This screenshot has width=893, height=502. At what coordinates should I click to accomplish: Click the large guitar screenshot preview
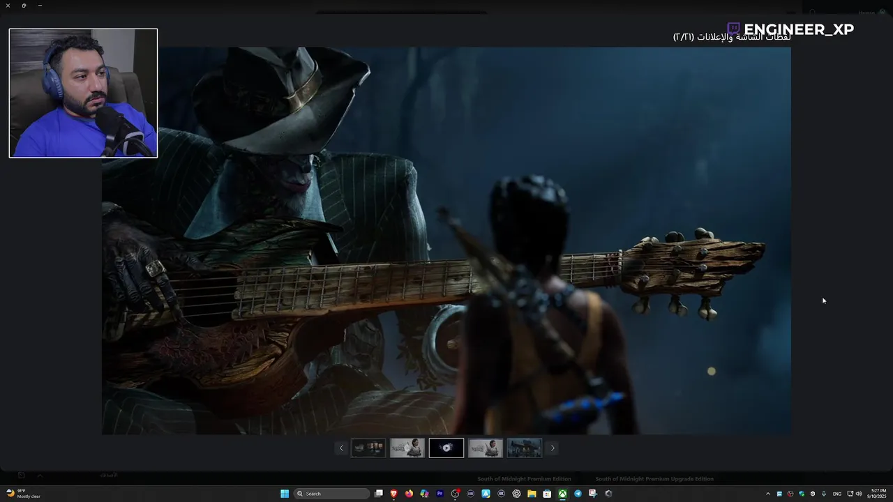point(446,241)
